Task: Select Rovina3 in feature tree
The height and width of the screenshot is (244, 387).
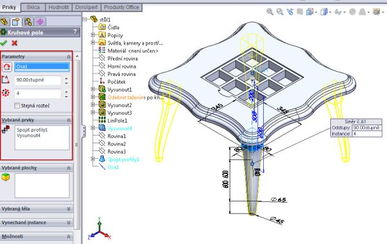Action: (x=117, y=152)
